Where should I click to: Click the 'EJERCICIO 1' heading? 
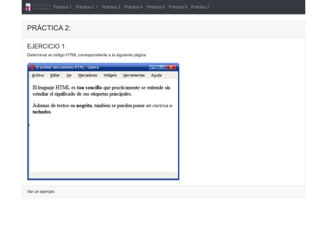point(46,46)
